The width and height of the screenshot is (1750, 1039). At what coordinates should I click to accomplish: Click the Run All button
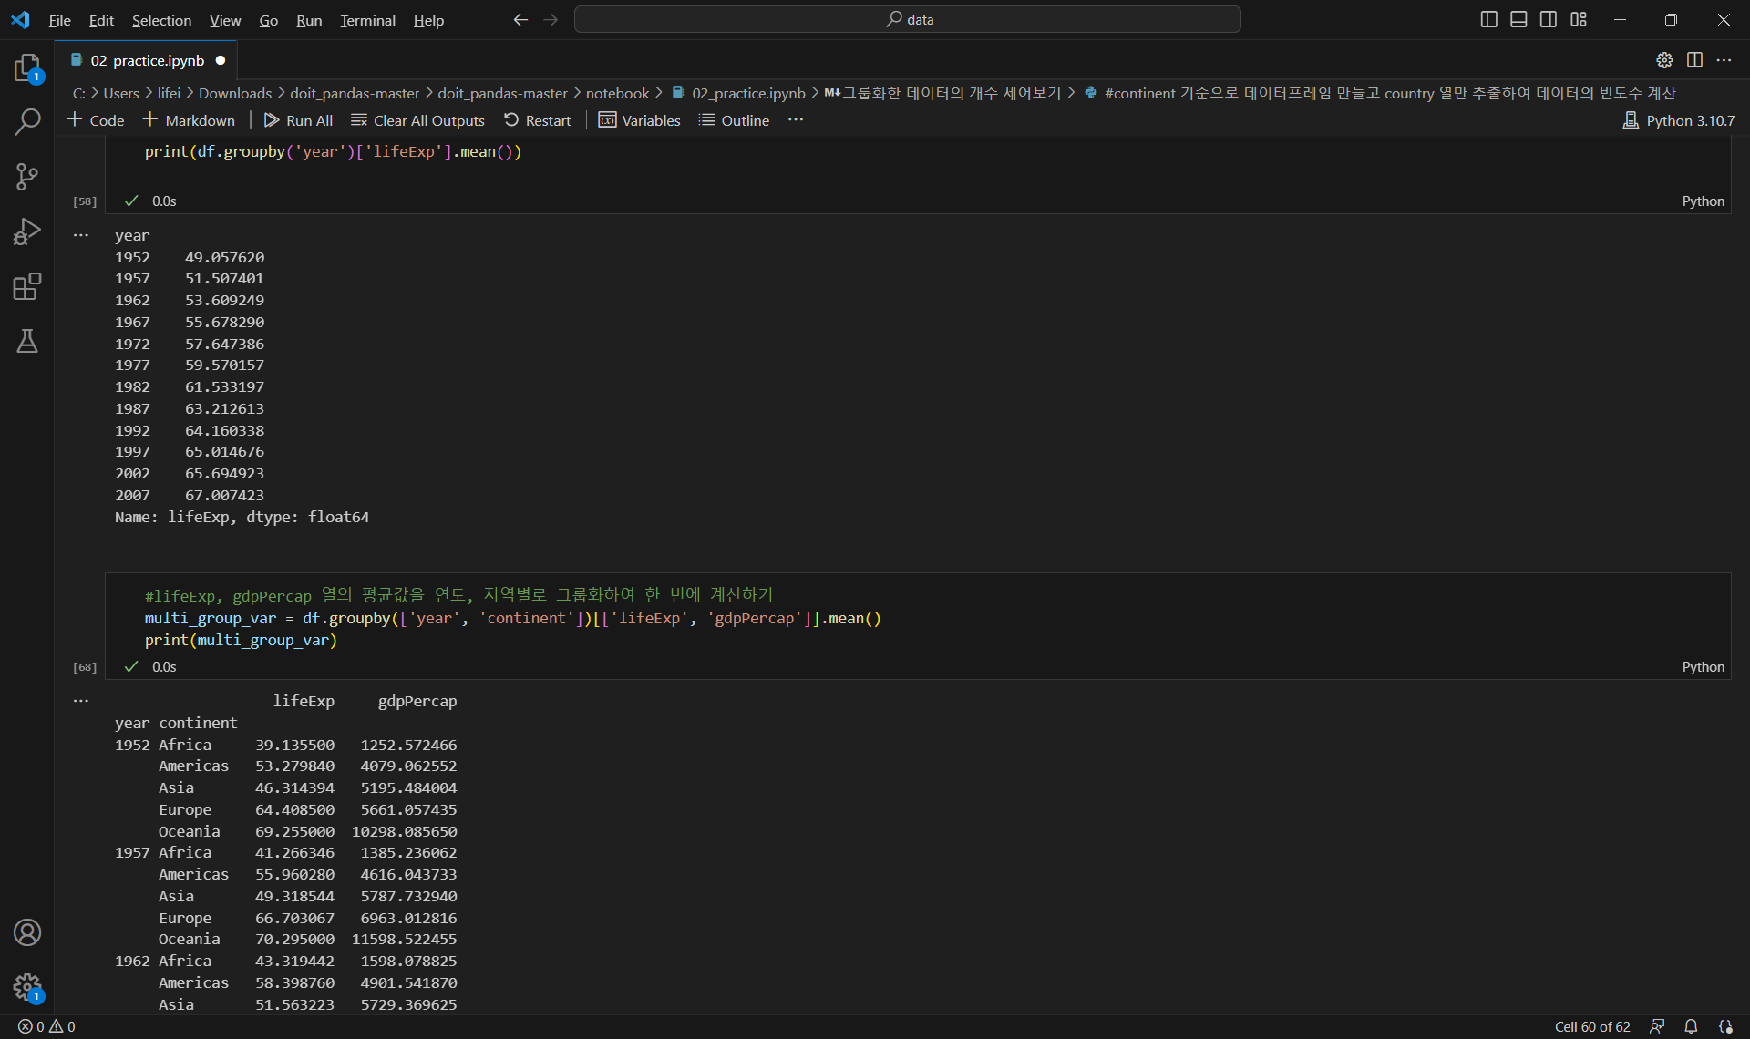tap(298, 120)
